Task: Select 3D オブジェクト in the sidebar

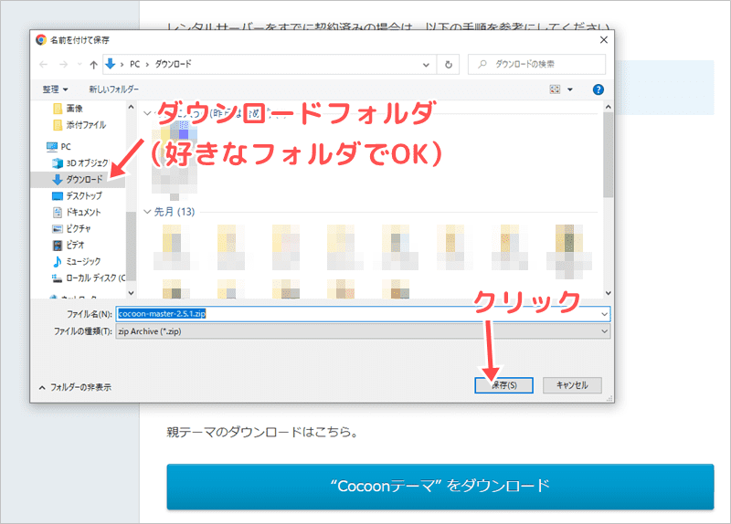Action: (x=87, y=162)
